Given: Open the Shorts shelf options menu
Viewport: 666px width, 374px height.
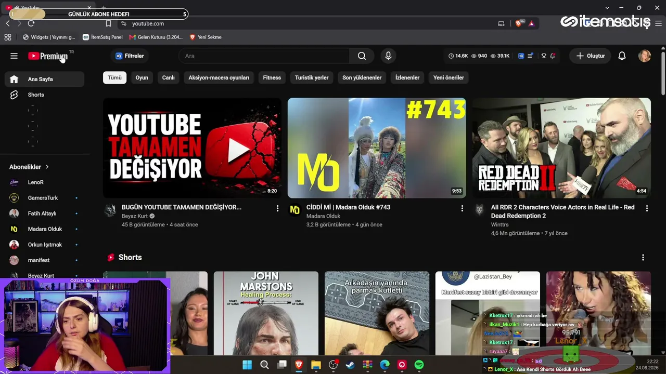Looking at the screenshot, I should coord(643,258).
